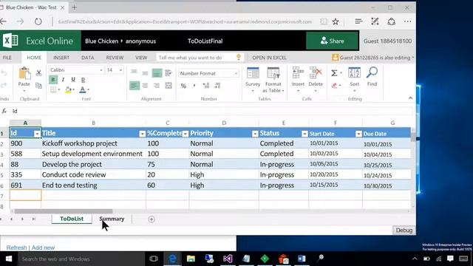The height and width of the screenshot is (266, 473).
Task: Click the Survey icon in Tables
Action: coord(253,73)
